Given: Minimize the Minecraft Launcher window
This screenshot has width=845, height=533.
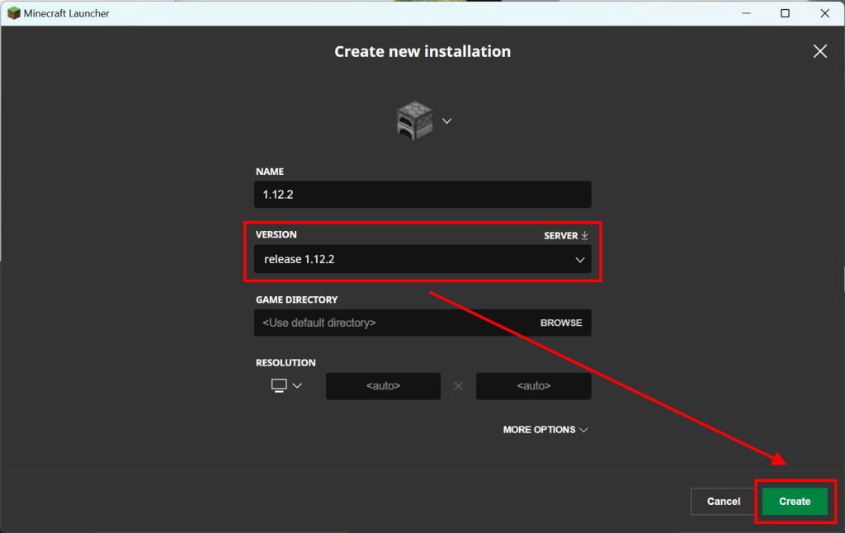Looking at the screenshot, I should click(x=746, y=13).
